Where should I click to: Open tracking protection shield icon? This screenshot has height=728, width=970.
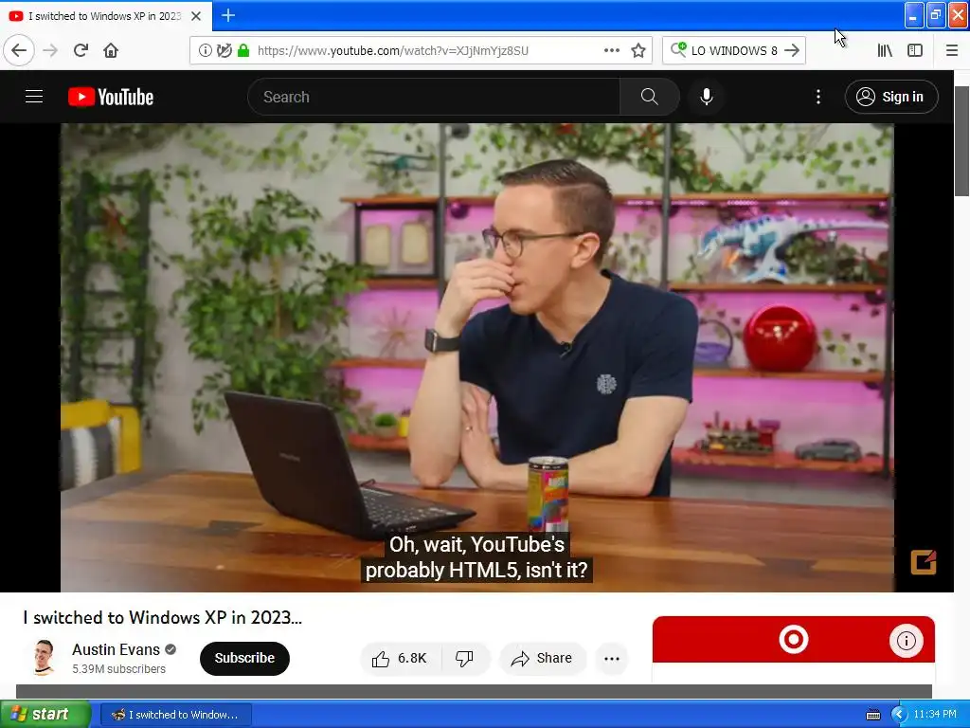click(x=224, y=51)
